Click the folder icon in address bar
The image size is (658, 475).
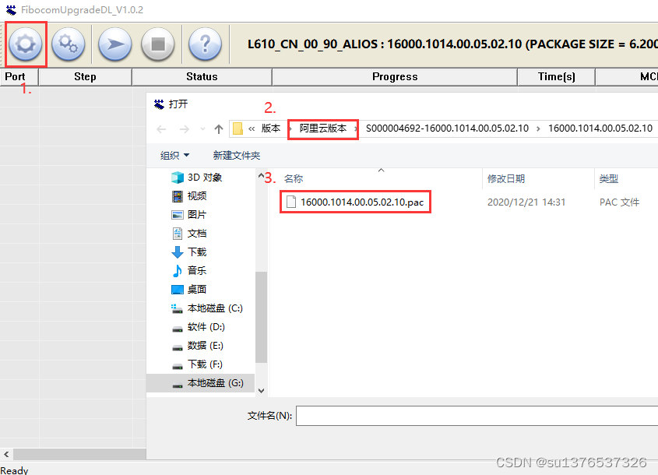point(238,128)
